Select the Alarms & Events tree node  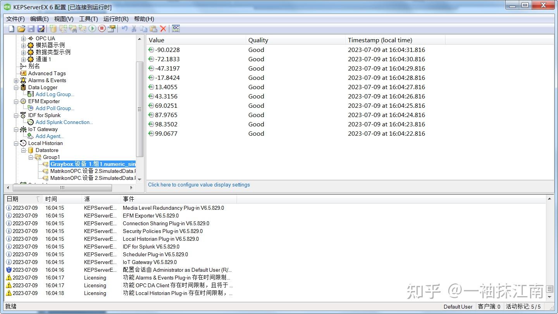click(x=47, y=80)
